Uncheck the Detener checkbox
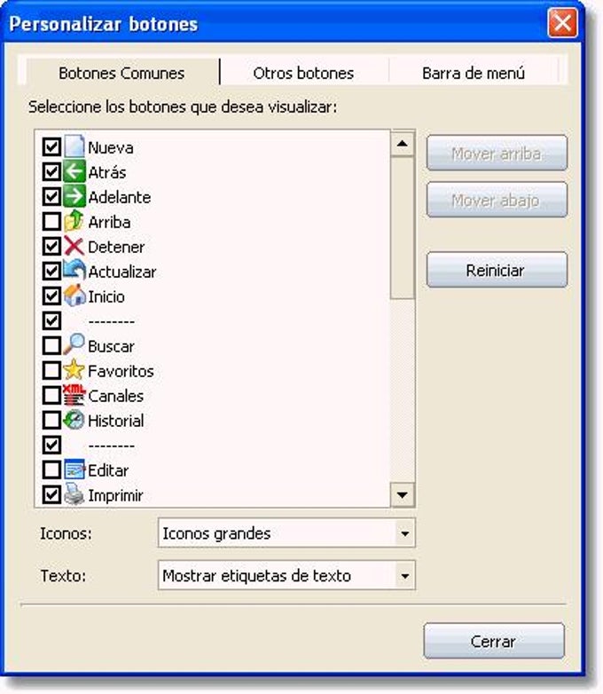Screen dimensions: 603x694 [51, 246]
